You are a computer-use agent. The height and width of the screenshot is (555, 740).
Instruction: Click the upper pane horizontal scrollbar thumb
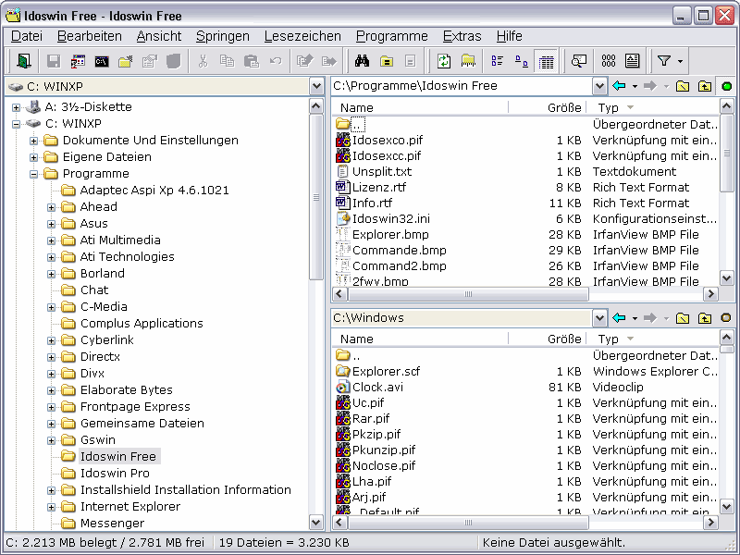pyautogui.click(x=468, y=294)
